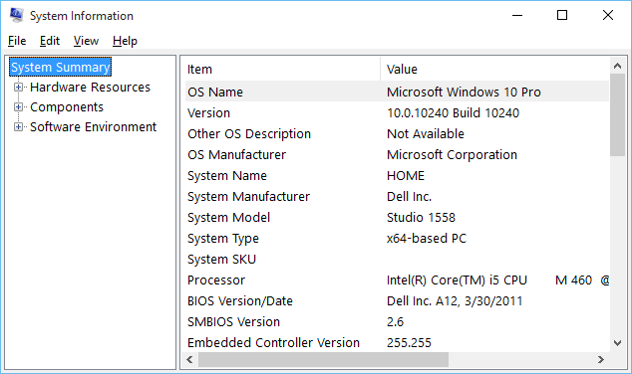Click the horizontal scrollbar left arrow
632x374 pixels.
click(190, 359)
